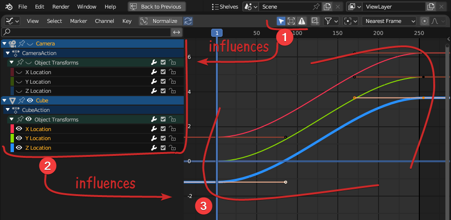Pin the scene to workspace
This screenshot has height=220, width=451.
click(x=316, y=7)
